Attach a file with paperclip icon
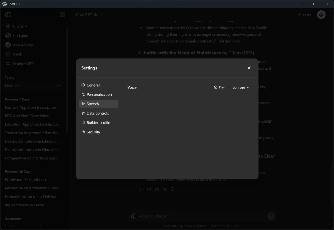334x230 pixels. [133, 216]
